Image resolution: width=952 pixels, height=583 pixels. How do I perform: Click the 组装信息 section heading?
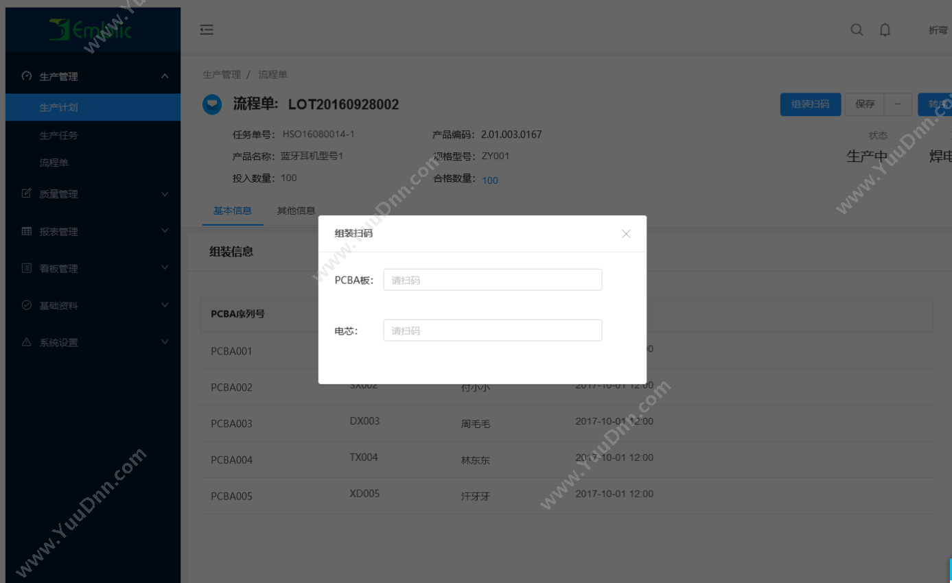231,252
